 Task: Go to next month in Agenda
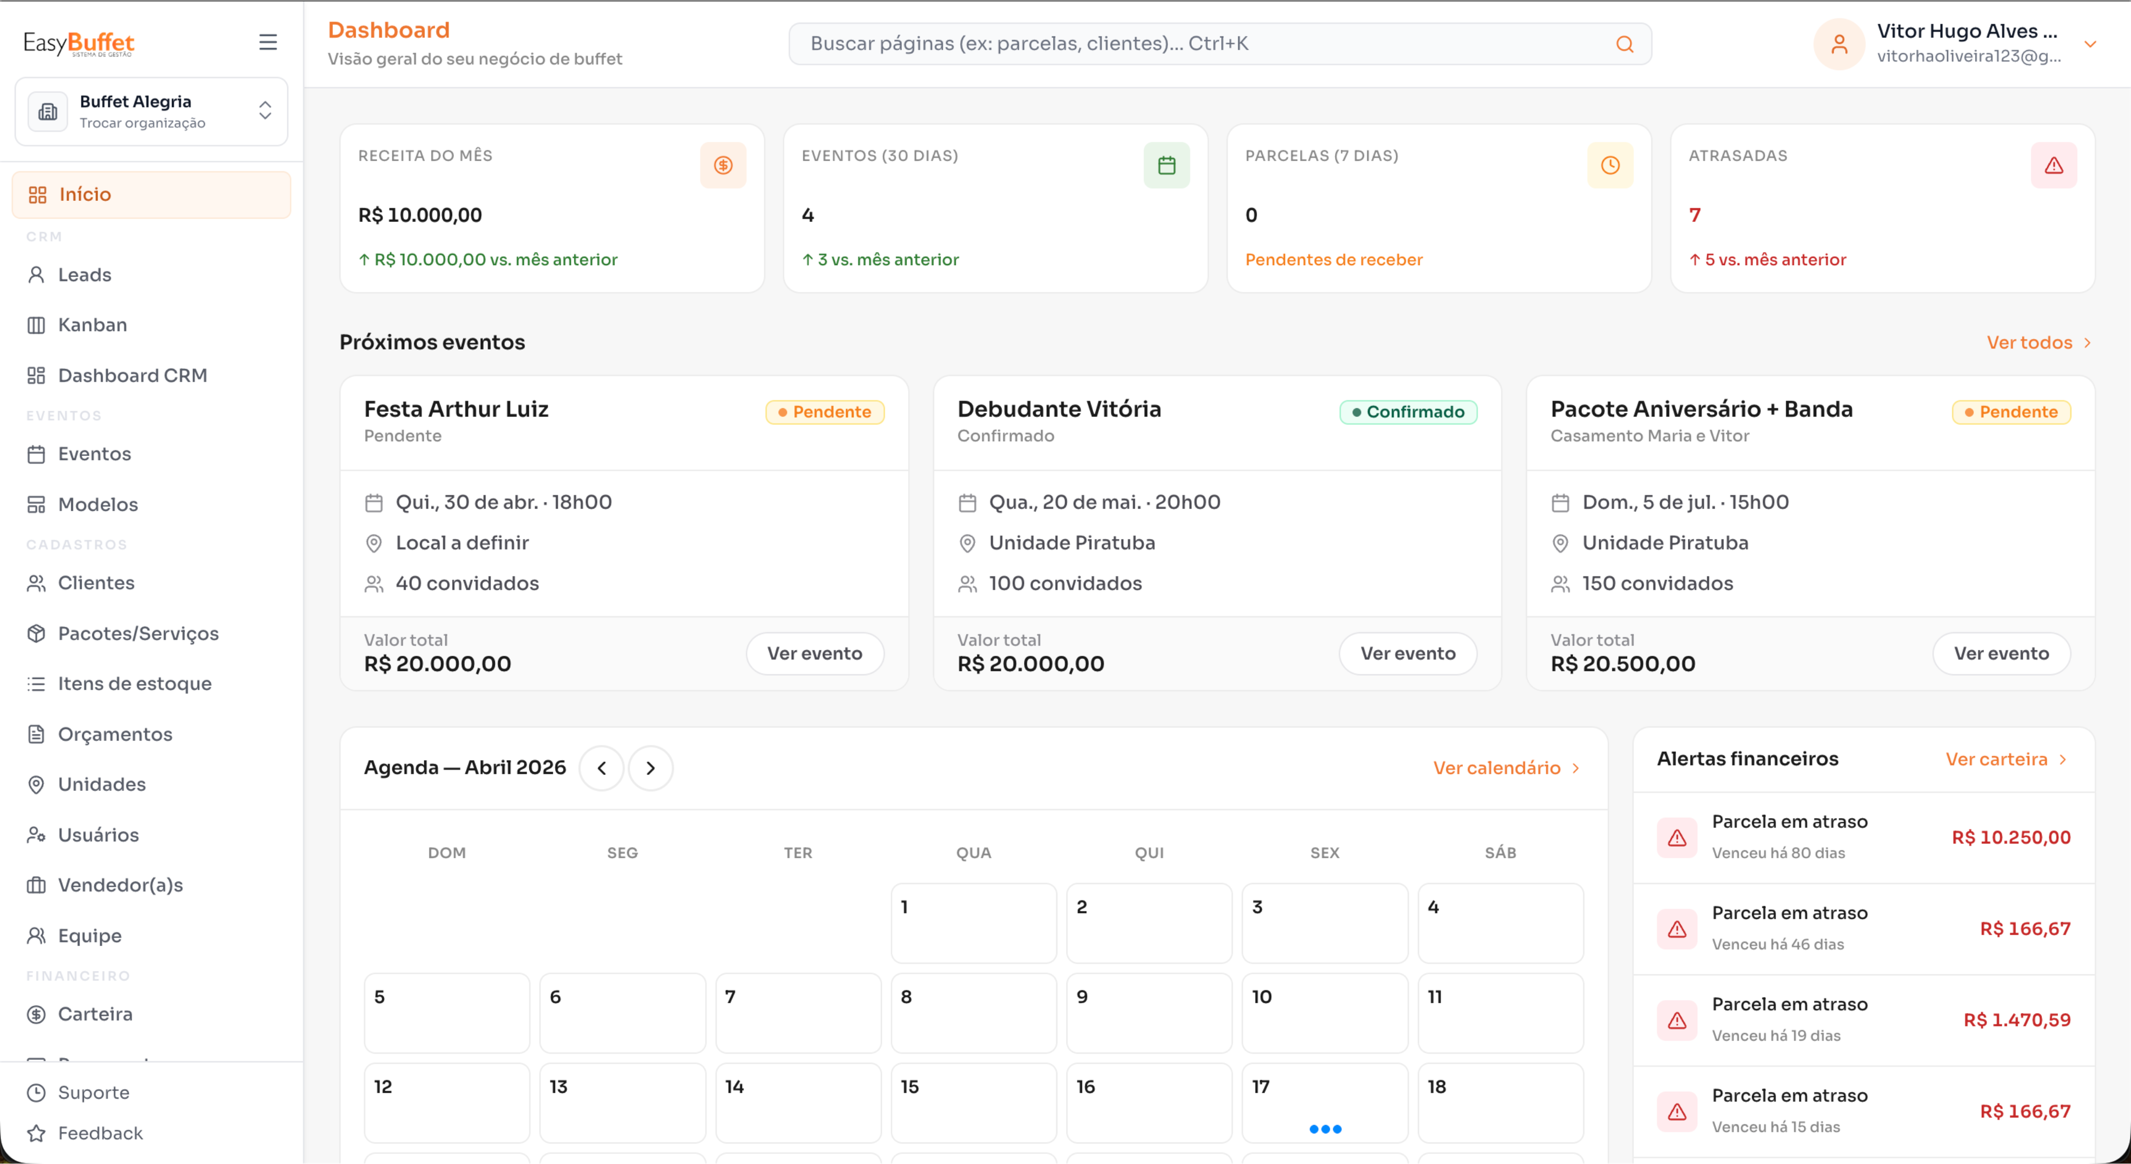coord(650,769)
